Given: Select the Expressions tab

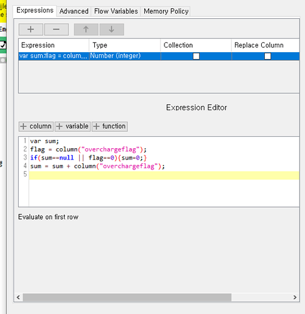Looking at the screenshot, I should coord(35,10).
